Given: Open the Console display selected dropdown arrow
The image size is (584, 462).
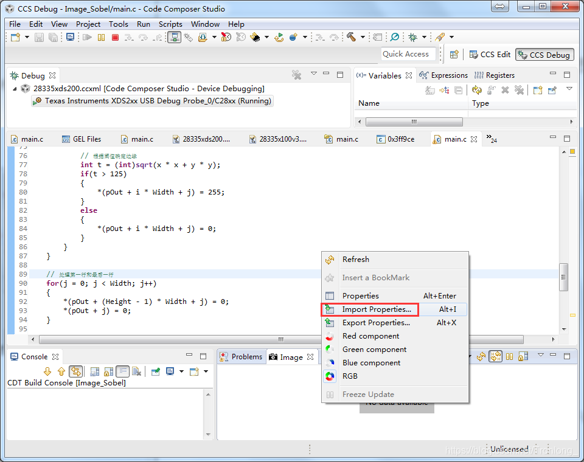Looking at the screenshot, I should coord(181,371).
